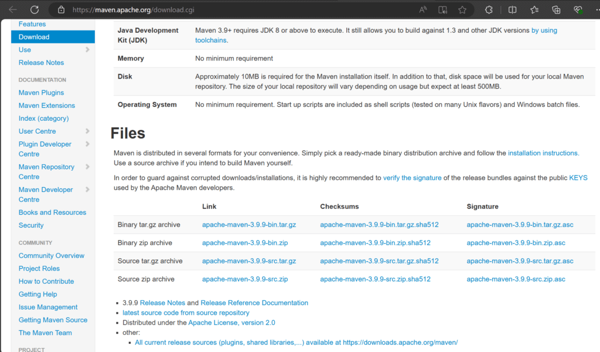Add page to favorites star icon
Screen dimensions: 600x352
[x=462, y=9]
